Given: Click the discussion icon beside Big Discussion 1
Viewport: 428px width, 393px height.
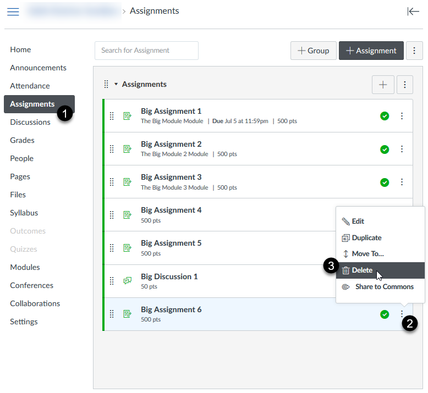Looking at the screenshot, I should 127,281.
